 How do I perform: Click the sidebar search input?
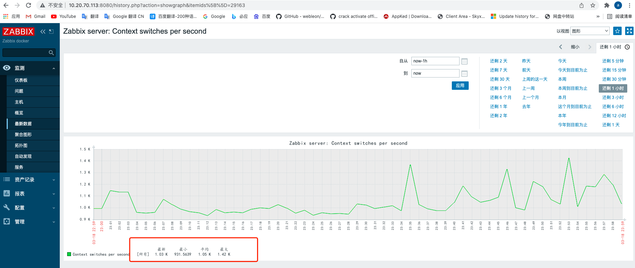coord(25,53)
